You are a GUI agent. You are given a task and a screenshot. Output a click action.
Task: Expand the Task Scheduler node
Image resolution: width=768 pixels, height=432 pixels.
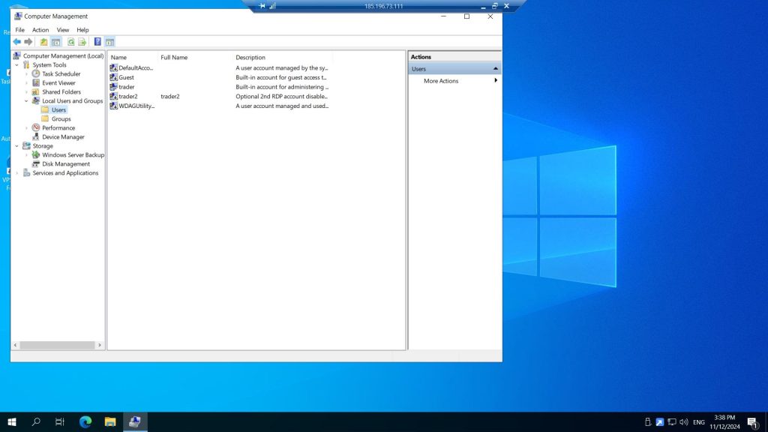click(26, 74)
